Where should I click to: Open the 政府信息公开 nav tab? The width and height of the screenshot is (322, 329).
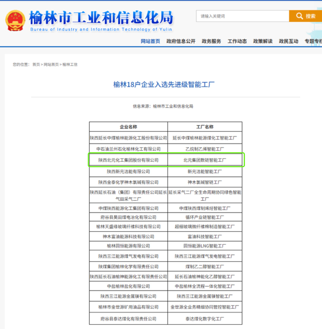point(181,41)
